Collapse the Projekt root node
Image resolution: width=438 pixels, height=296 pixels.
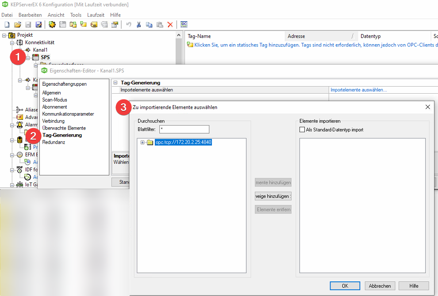[x=4, y=35]
